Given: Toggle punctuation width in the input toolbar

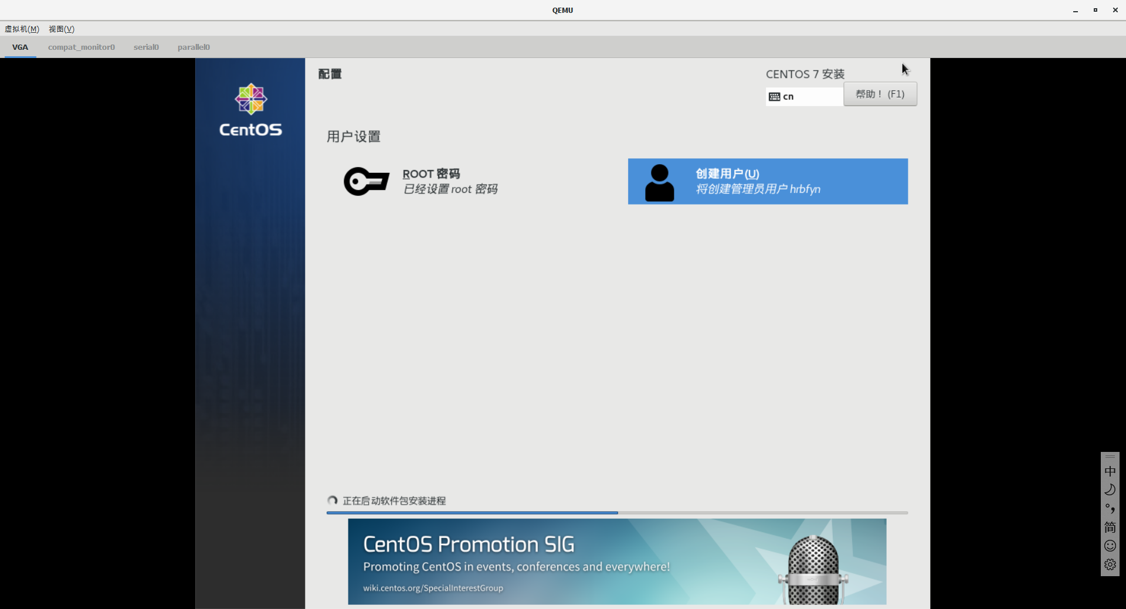Looking at the screenshot, I should 1110,509.
